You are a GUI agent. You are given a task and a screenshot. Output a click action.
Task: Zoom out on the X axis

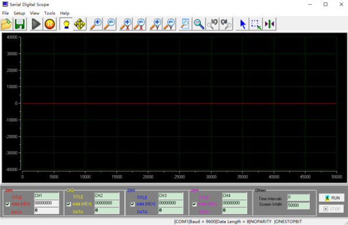click(139, 24)
